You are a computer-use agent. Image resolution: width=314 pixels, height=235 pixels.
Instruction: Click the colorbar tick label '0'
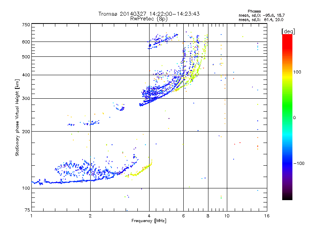coord(294,118)
